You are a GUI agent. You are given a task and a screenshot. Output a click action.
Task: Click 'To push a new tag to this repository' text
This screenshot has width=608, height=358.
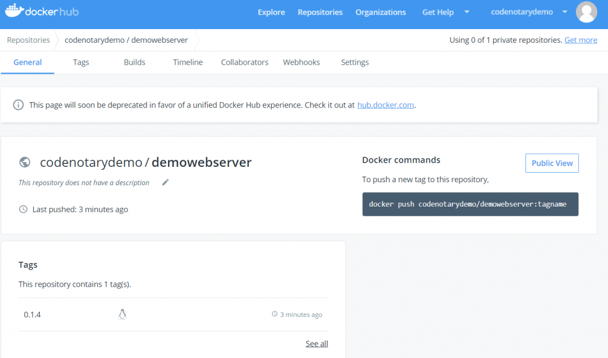(425, 179)
